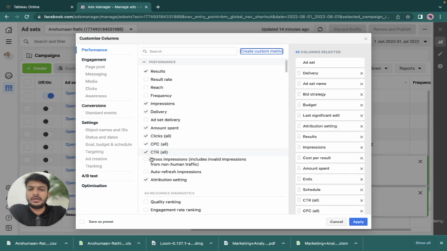Screen dimensions: 447x251
Task: Open a new browser tab
Action: tap(158, 7)
